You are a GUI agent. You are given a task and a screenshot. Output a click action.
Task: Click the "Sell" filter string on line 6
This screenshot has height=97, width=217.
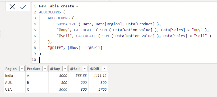click(x=200, y=36)
